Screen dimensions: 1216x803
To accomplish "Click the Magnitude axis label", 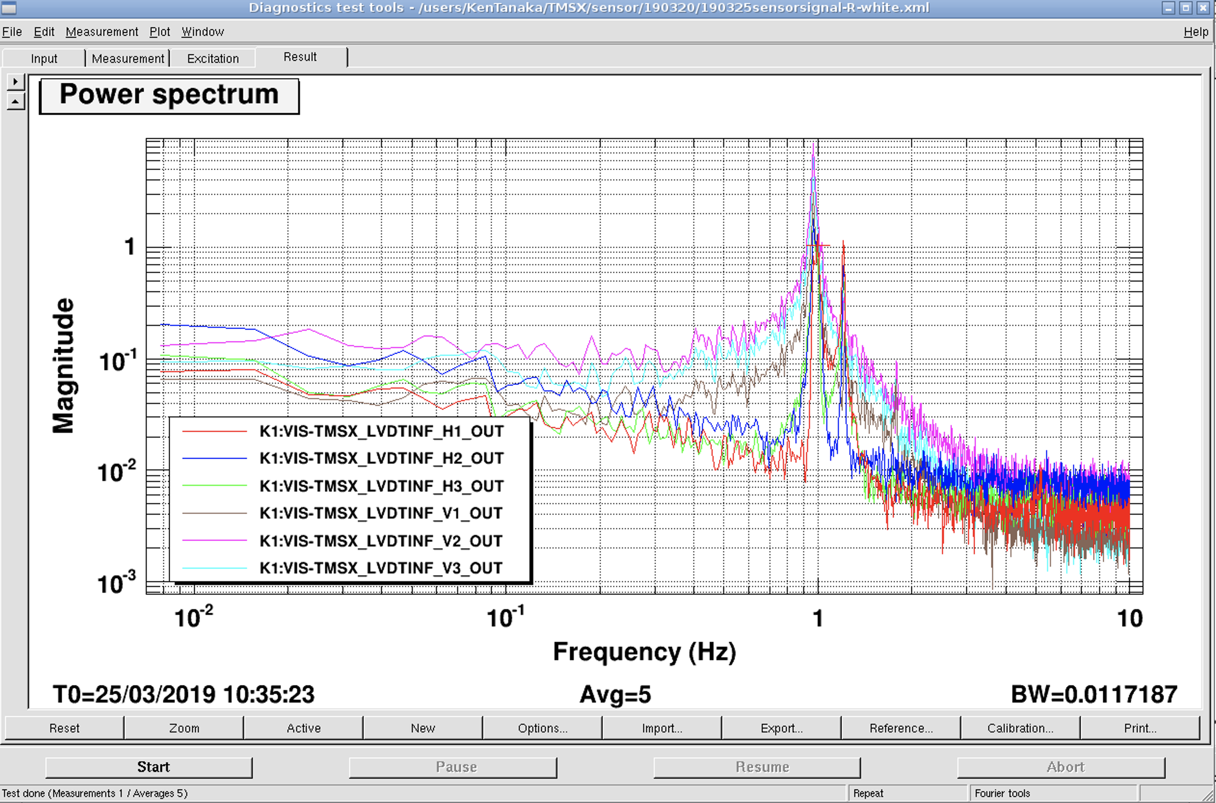I will coord(64,366).
